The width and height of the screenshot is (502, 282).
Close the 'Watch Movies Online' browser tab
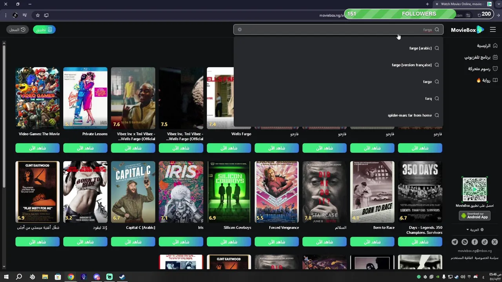437,4
